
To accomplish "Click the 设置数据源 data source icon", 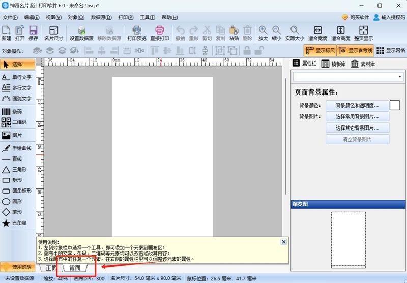I will [81, 33].
